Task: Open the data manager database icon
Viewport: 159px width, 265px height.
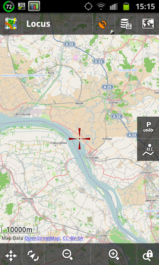Action: (x=126, y=24)
